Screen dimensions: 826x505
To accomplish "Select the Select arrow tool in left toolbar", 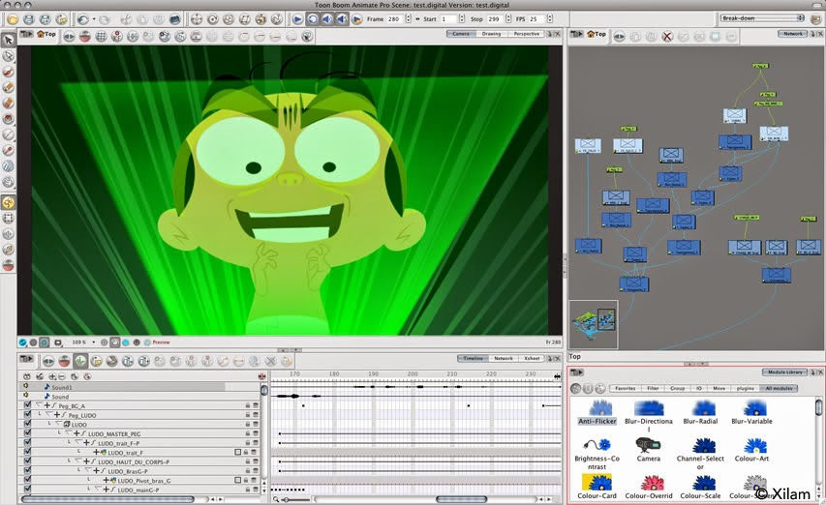I will (9, 40).
